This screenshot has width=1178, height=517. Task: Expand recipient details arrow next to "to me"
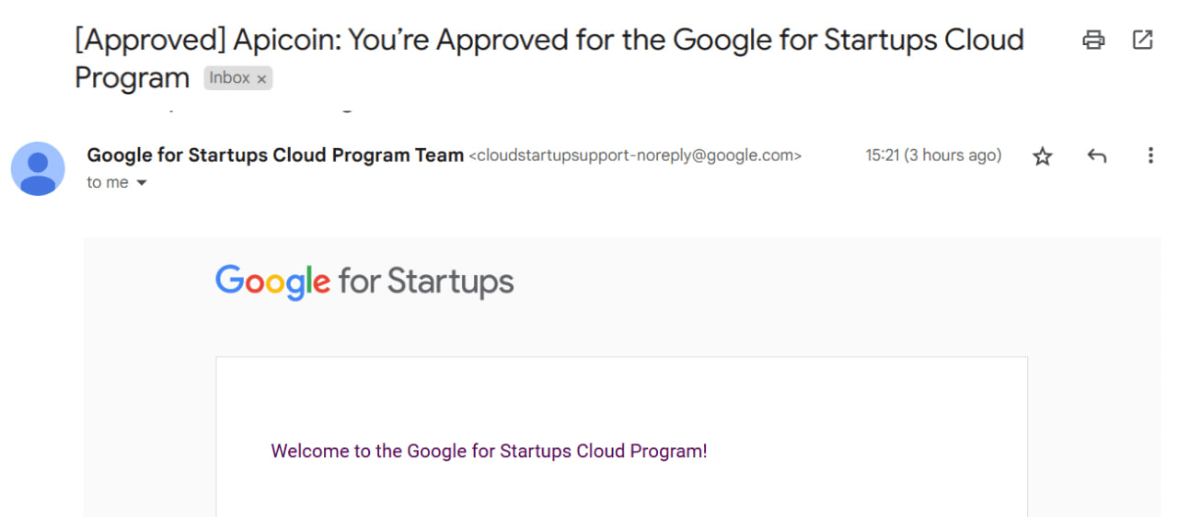pyautogui.click(x=142, y=183)
